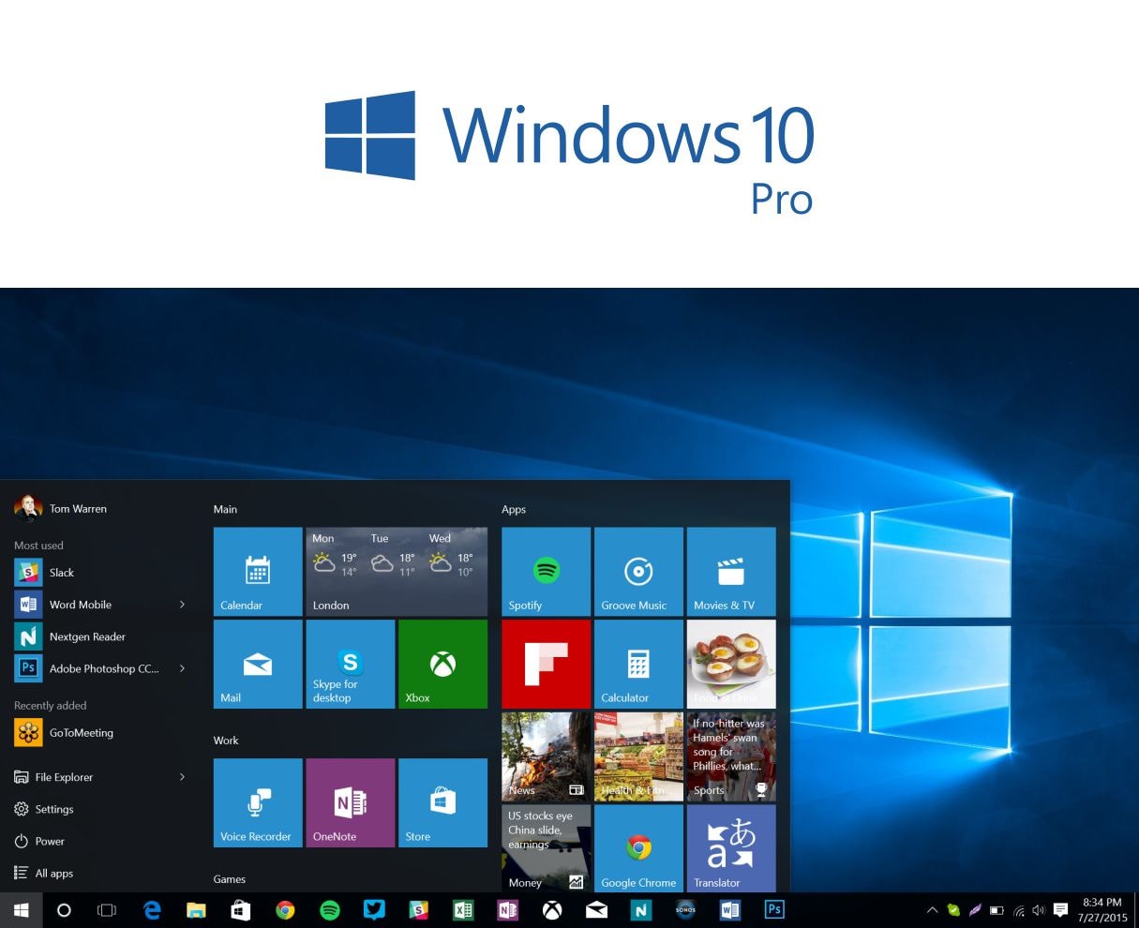Viewport: 1139px width, 928px height.
Task: Open the Sonos app on the taskbar
Action: tap(685, 910)
